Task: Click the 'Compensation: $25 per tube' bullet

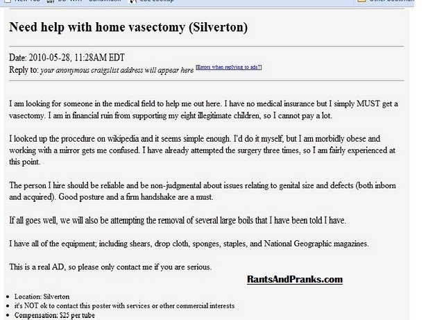Action: pos(54,316)
